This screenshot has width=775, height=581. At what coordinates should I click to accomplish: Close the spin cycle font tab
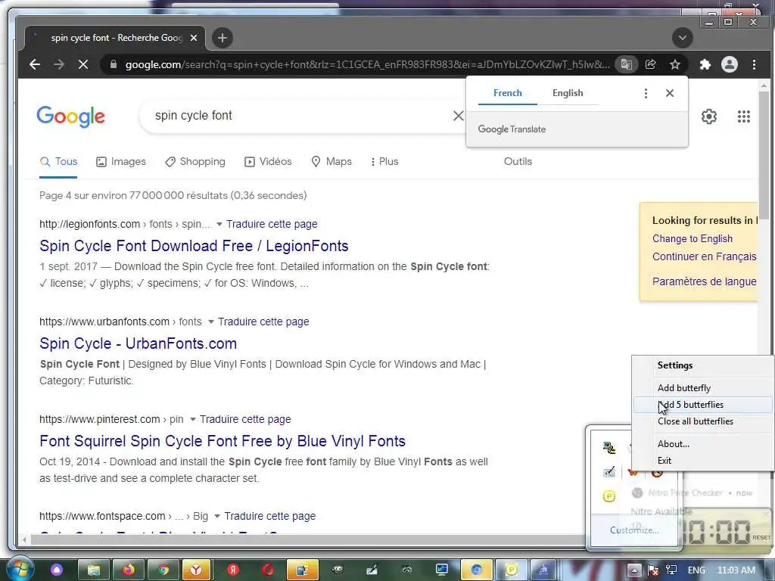[194, 38]
